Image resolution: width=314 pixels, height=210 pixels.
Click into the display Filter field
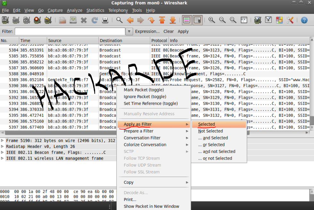70,31
